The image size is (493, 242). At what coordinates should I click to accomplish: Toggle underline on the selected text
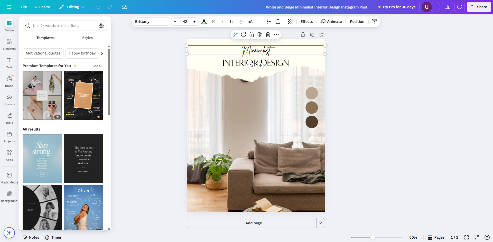pos(231,22)
